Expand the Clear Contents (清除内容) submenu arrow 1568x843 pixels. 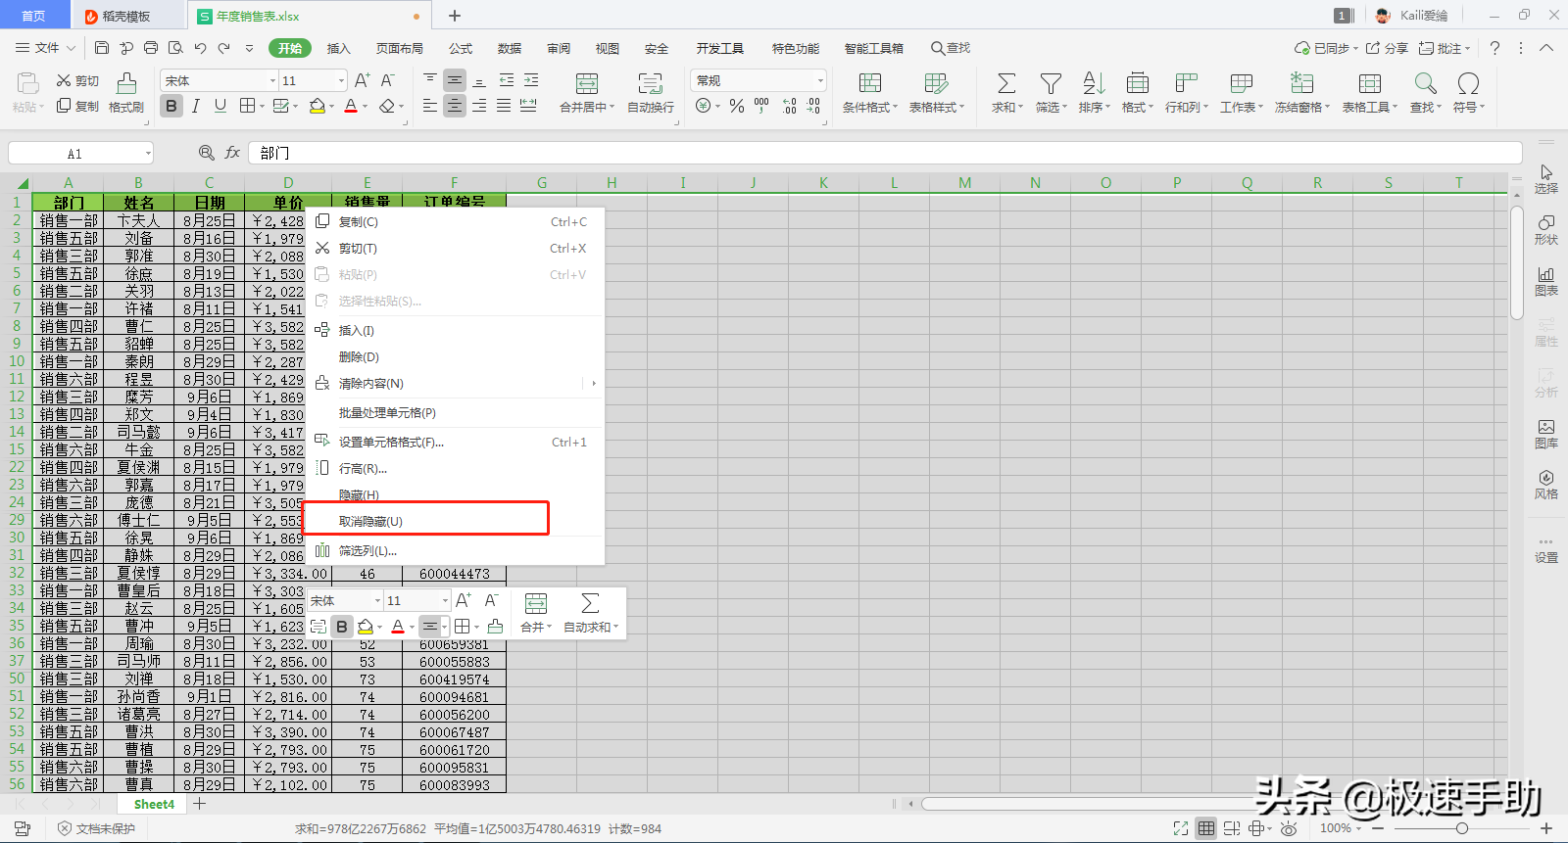click(x=594, y=384)
